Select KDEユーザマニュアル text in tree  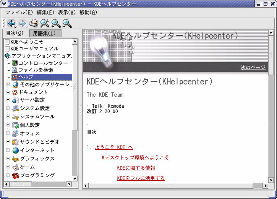[x=34, y=49]
